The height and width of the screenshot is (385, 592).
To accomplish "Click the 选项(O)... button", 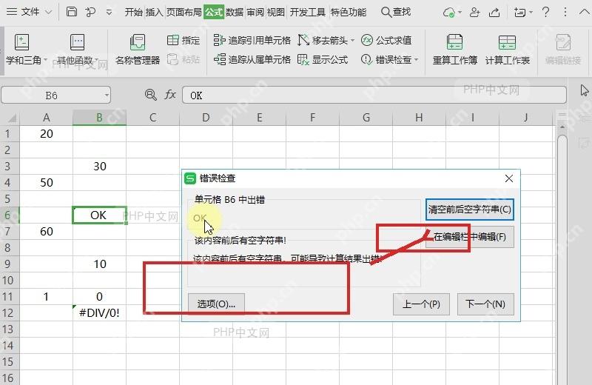I will [x=216, y=304].
